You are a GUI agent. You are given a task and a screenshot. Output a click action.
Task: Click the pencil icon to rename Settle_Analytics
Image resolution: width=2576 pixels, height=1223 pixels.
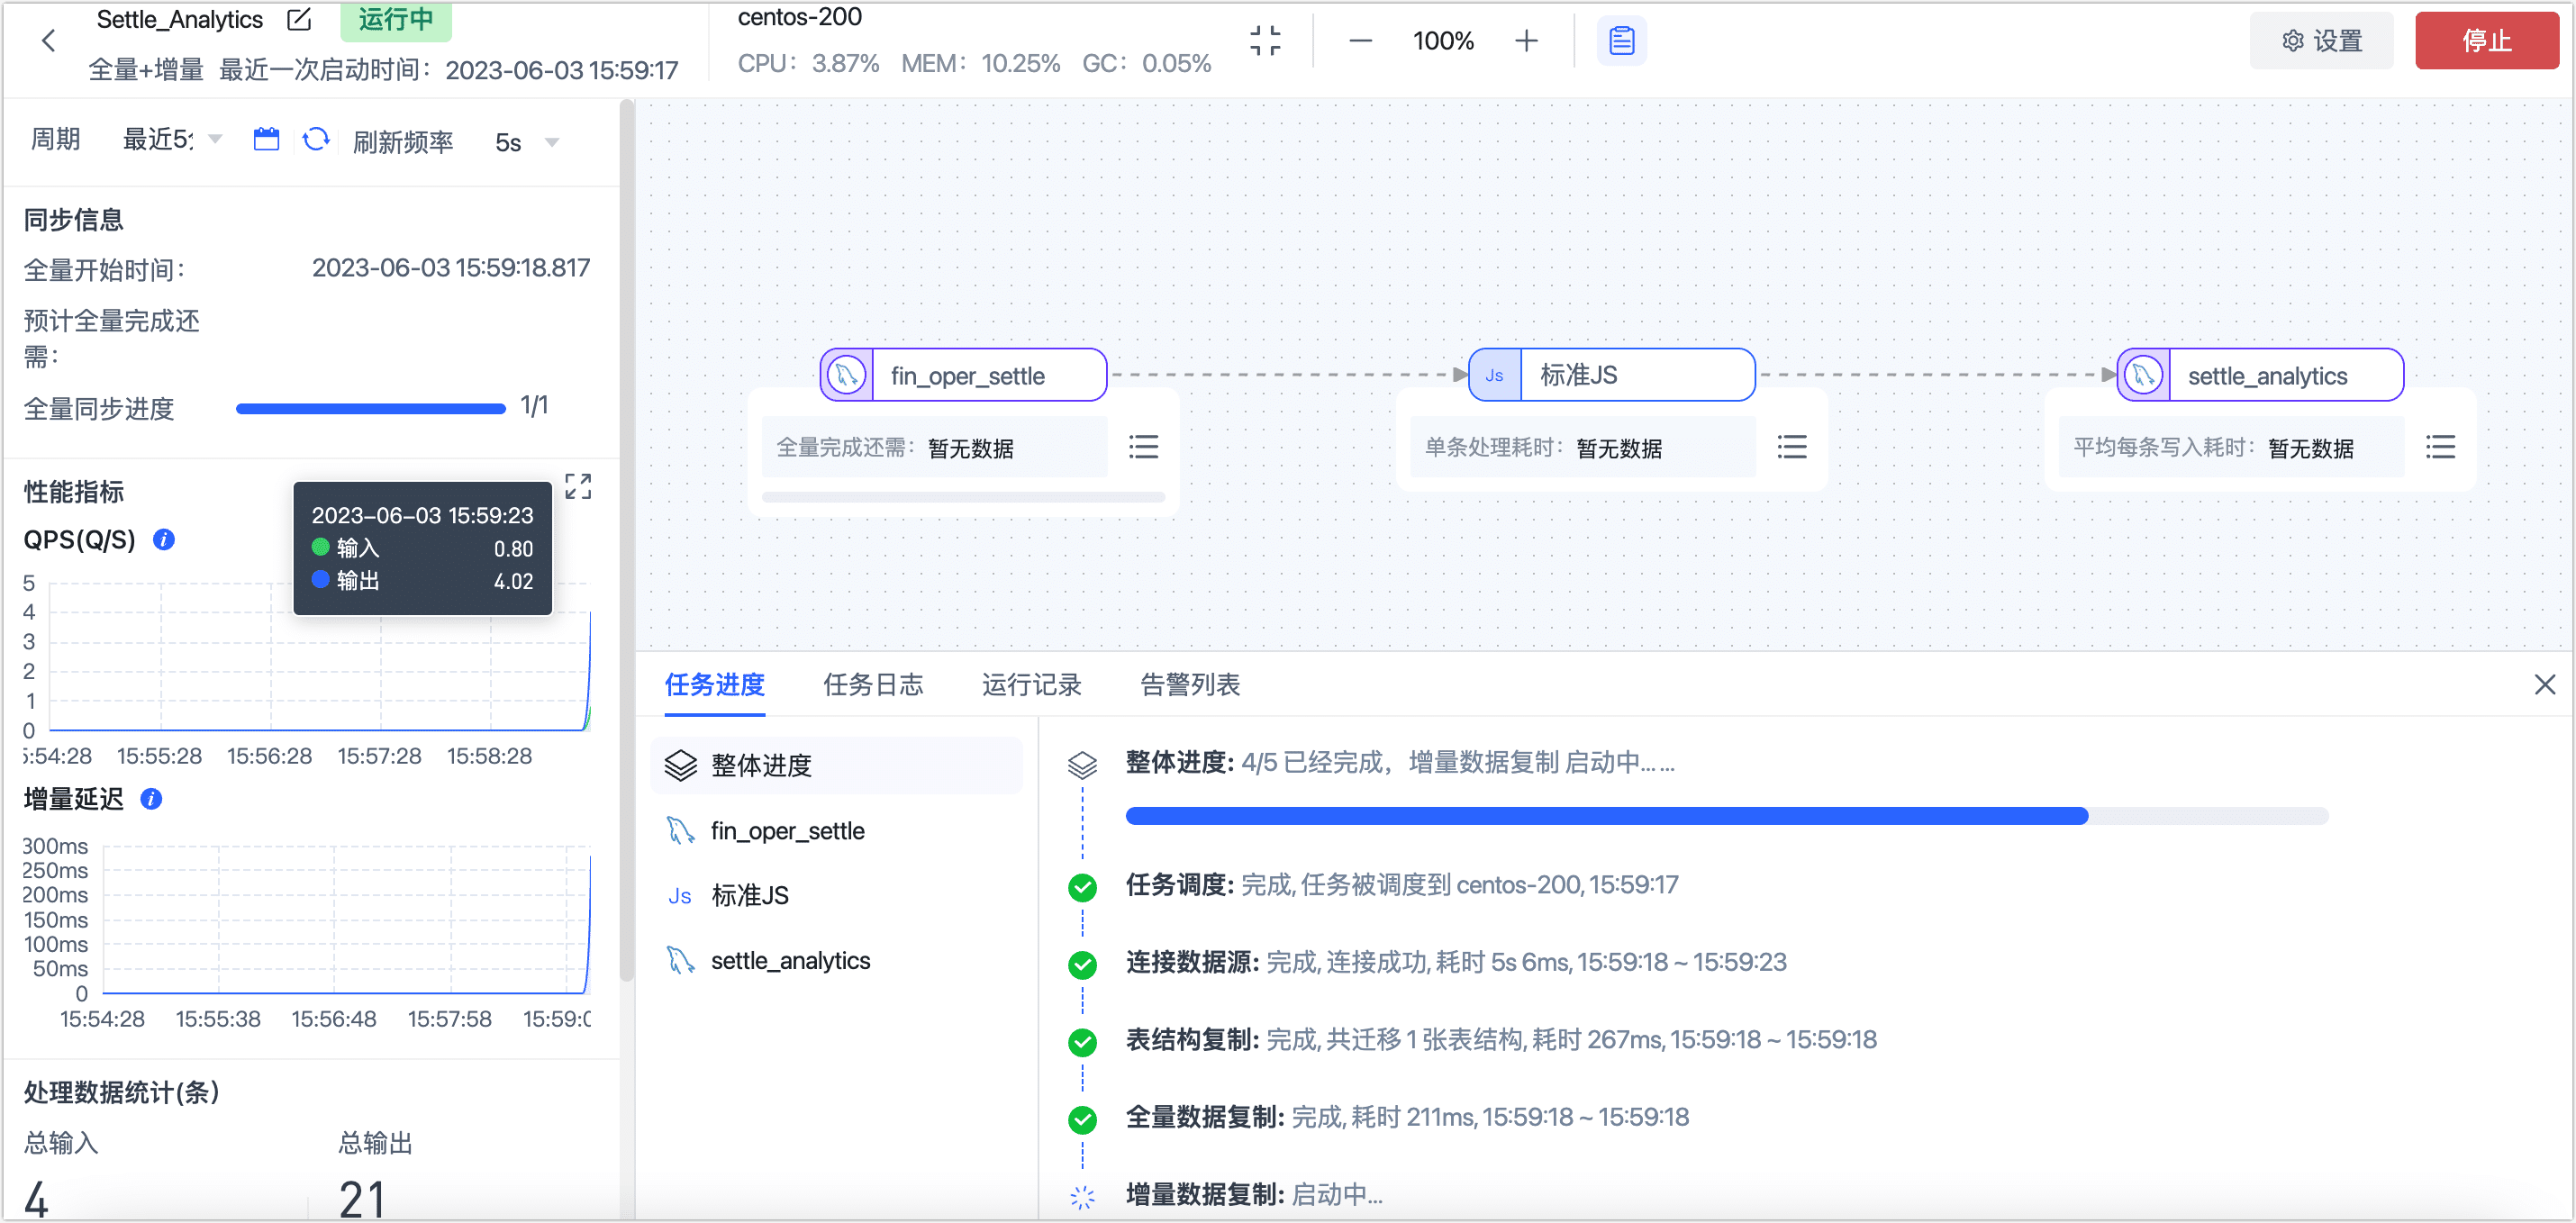tap(298, 19)
